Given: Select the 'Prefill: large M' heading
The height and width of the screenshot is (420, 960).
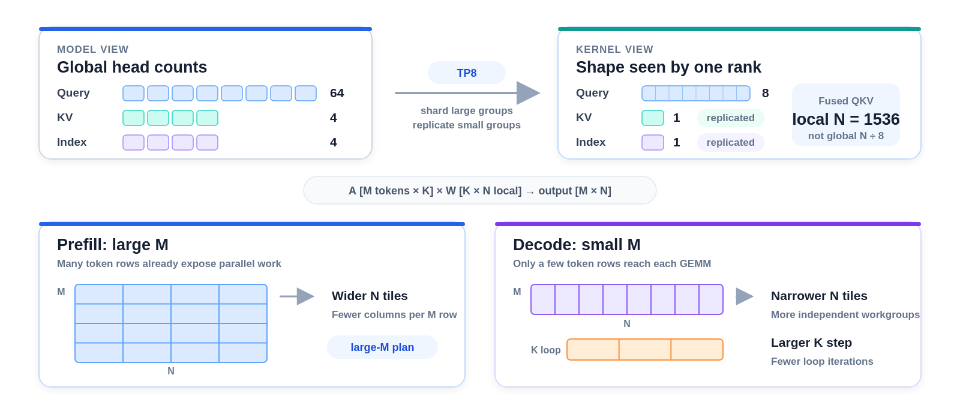Looking at the screenshot, I should (113, 245).
